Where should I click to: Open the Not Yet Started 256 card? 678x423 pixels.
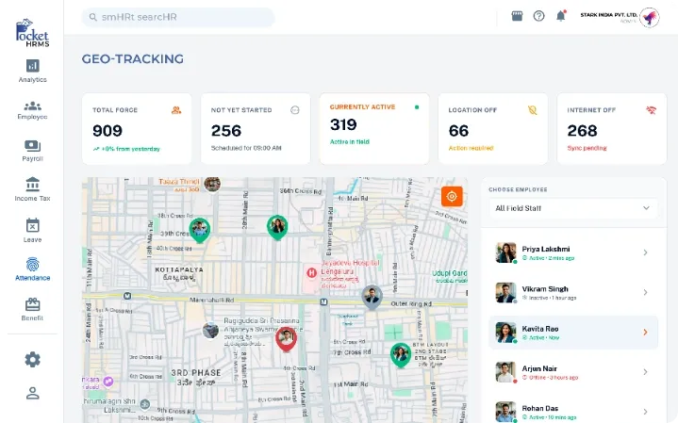tap(256, 129)
